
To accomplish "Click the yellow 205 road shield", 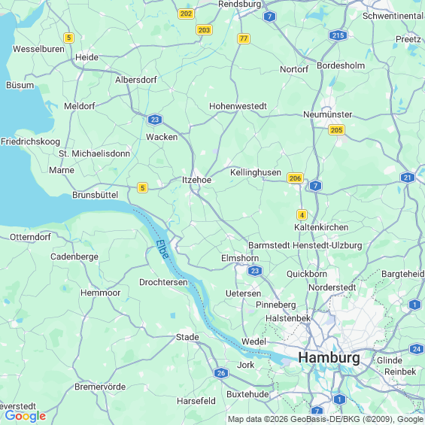I will [x=336, y=130].
